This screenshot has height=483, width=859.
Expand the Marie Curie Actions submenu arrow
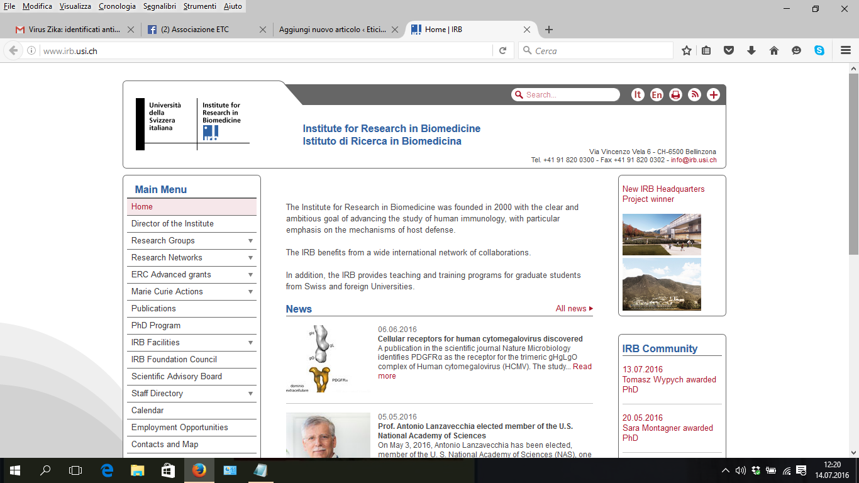click(x=250, y=292)
